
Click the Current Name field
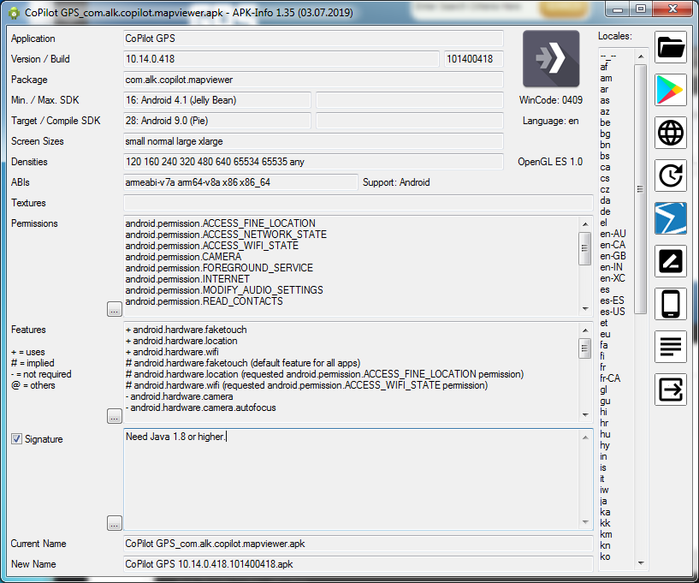pyautogui.click(x=358, y=544)
